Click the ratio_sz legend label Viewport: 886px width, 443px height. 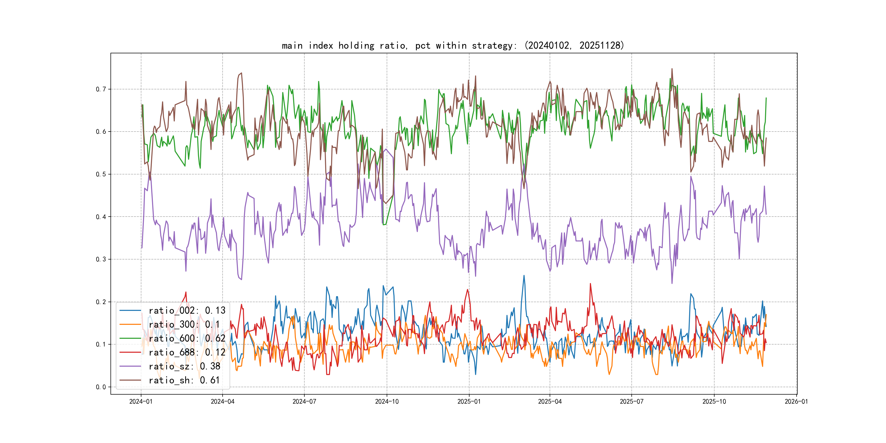pyautogui.click(x=184, y=366)
